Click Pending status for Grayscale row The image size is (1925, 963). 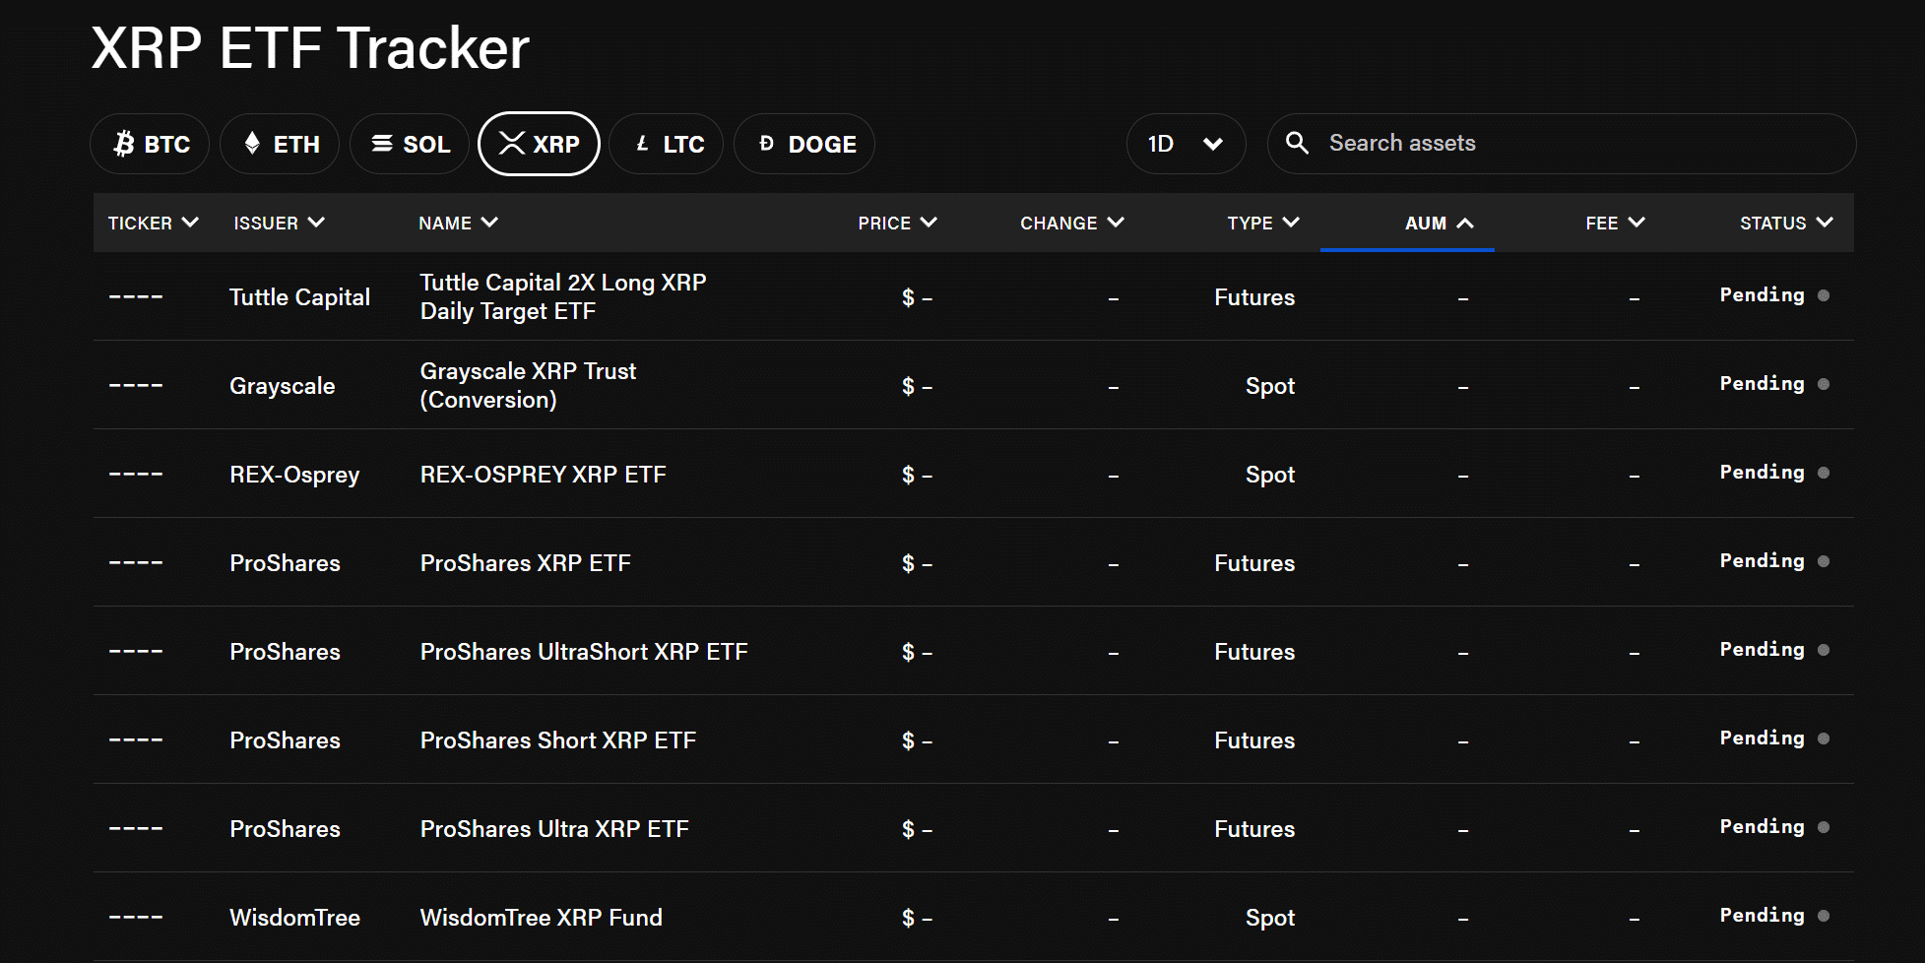click(x=1774, y=384)
